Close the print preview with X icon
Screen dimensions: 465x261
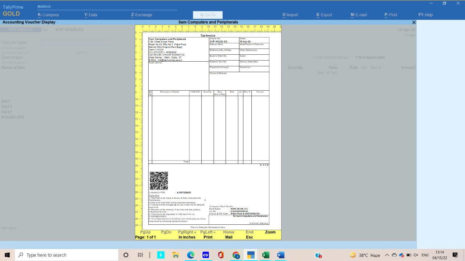coord(414,22)
